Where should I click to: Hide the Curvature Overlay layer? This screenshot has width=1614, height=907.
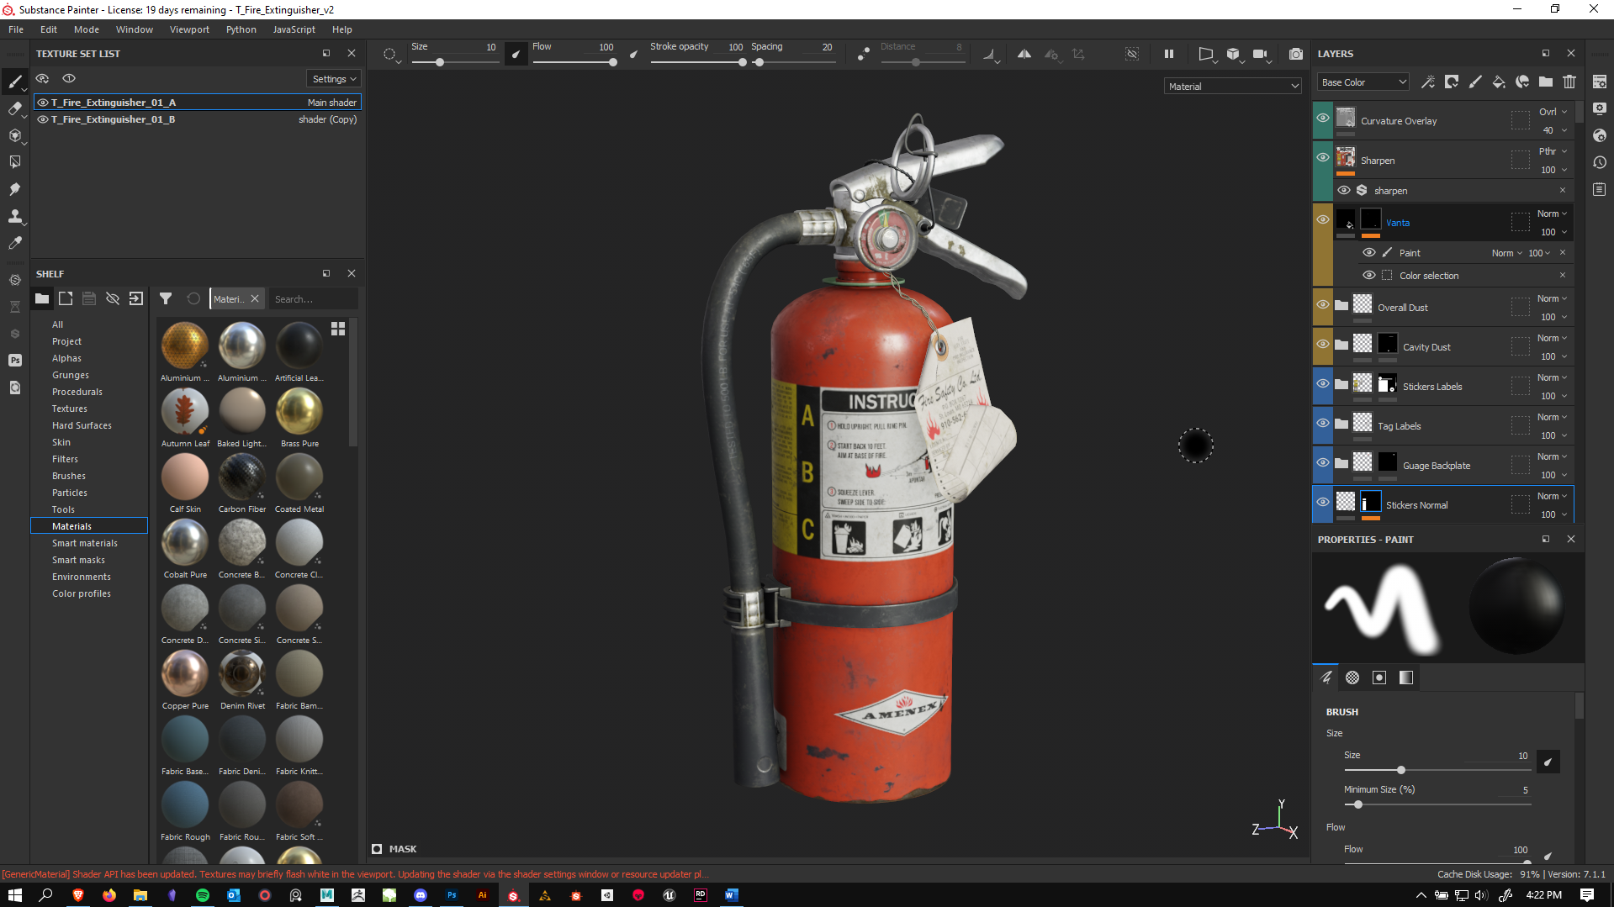coord(1322,119)
